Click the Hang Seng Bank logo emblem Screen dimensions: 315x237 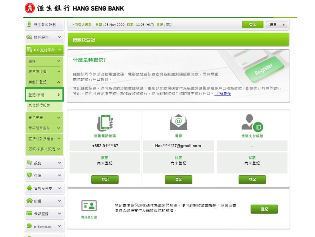[30, 8]
